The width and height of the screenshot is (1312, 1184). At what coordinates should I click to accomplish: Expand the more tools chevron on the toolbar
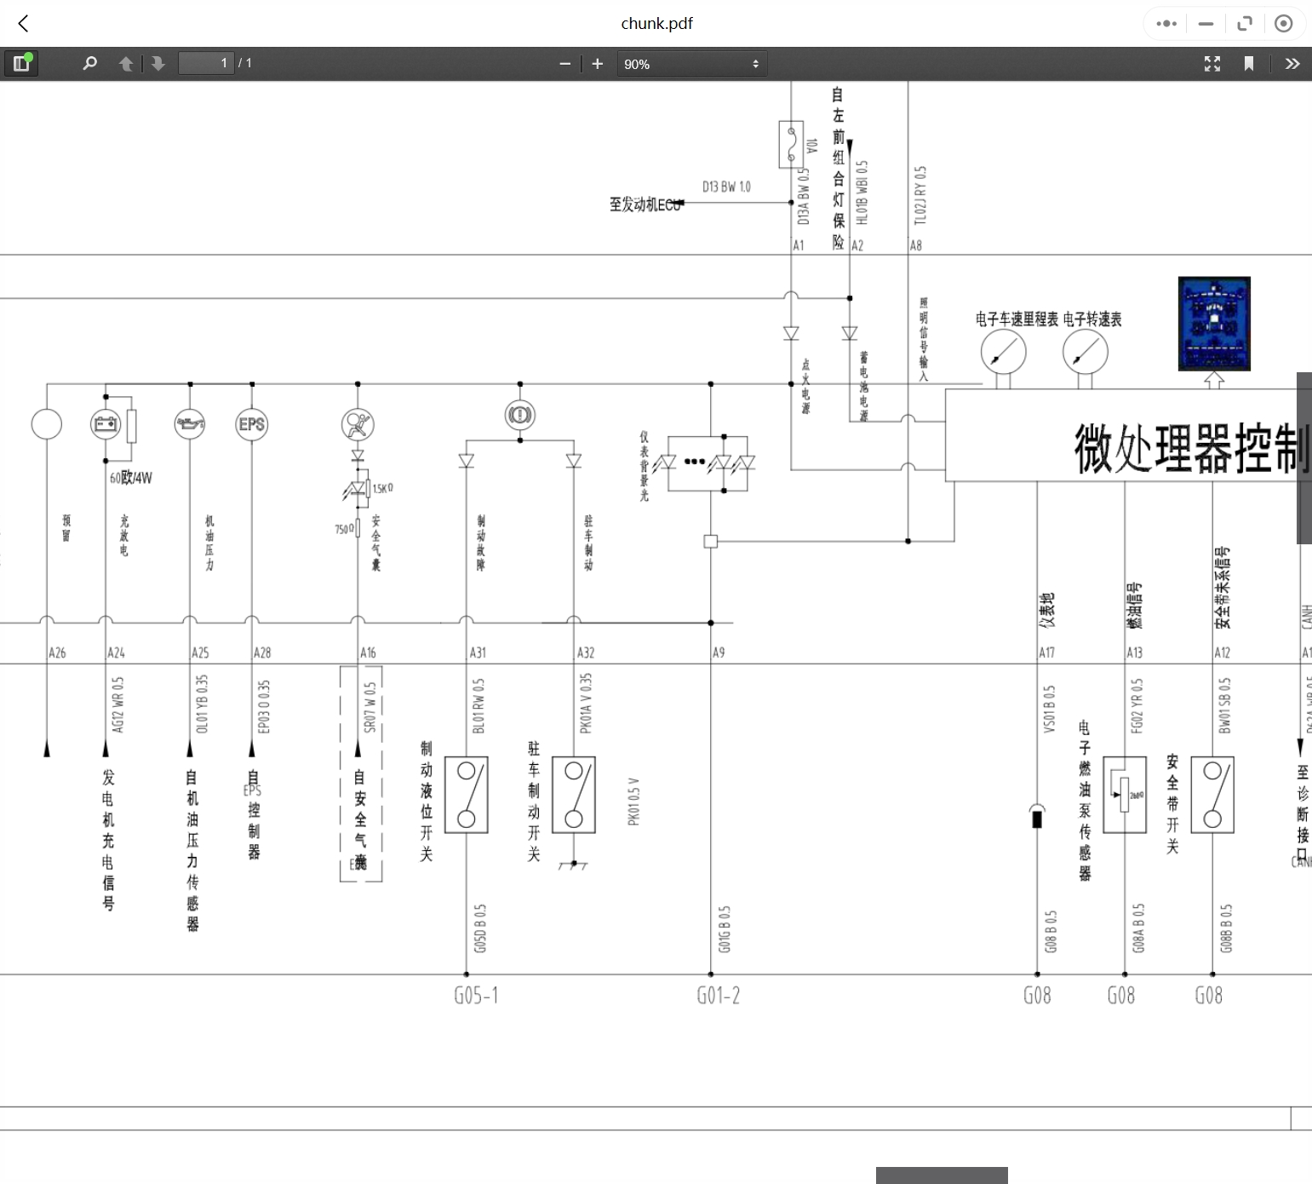click(x=1292, y=63)
